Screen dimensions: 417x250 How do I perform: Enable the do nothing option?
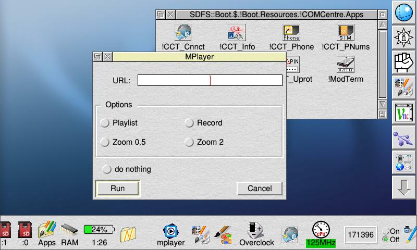(107, 169)
